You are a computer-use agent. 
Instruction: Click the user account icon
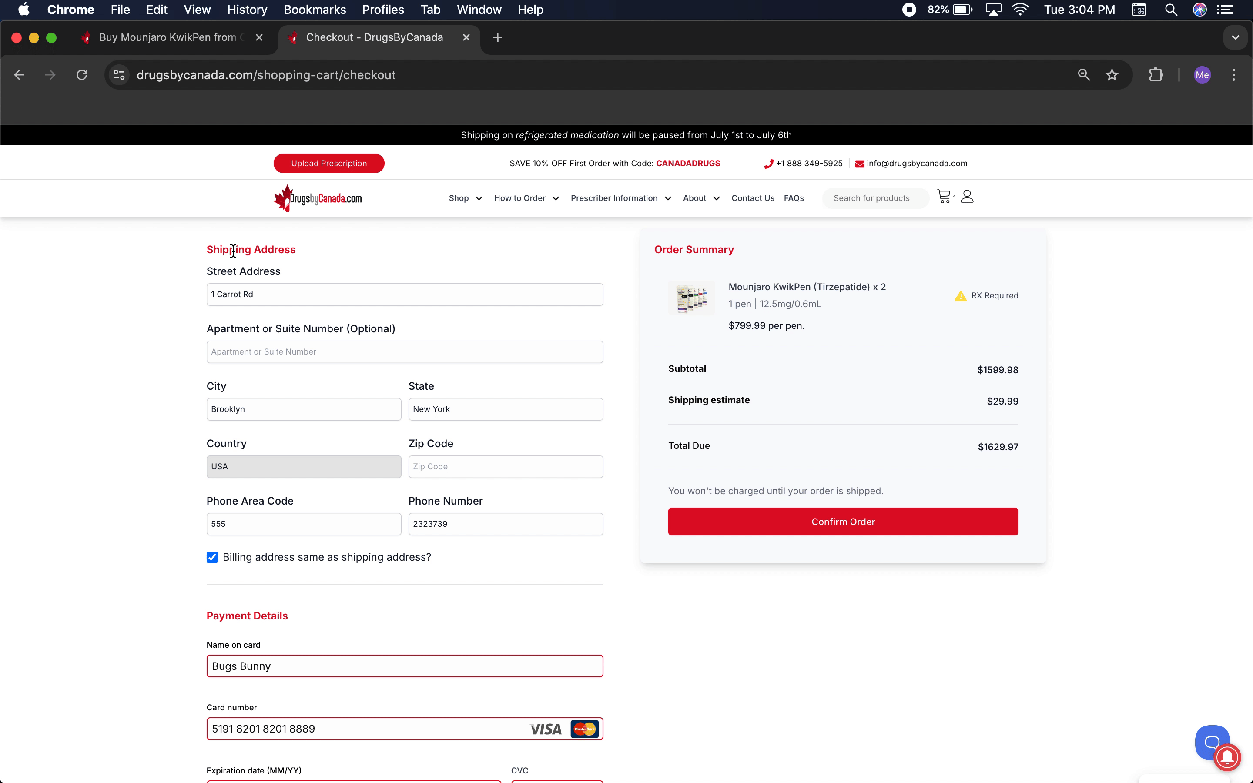[967, 197]
